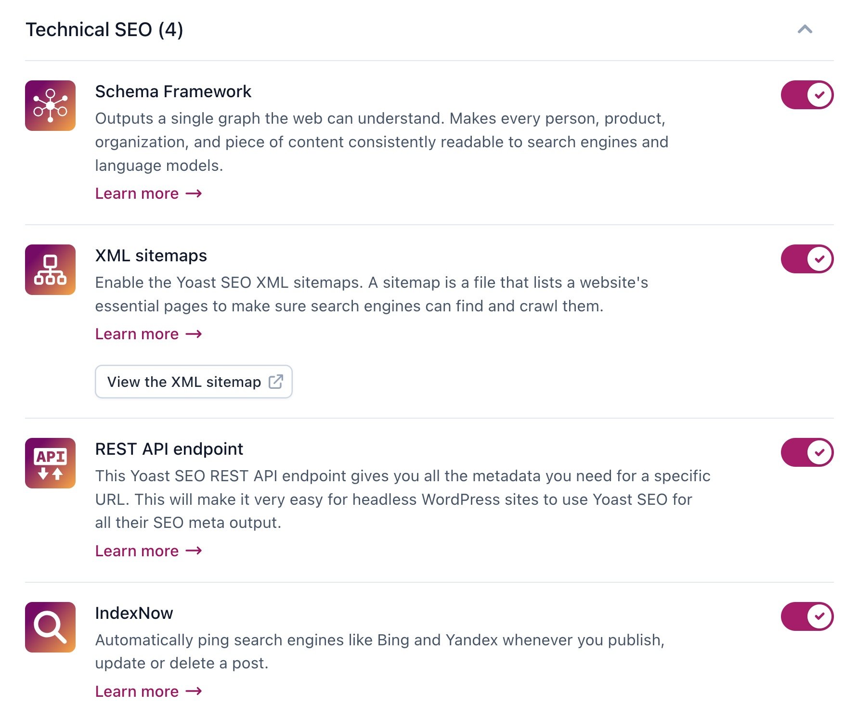Image resolution: width=858 pixels, height=717 pixels.
Task: Click the external link icon on sitemap button
Action: (x=276, y=382)
